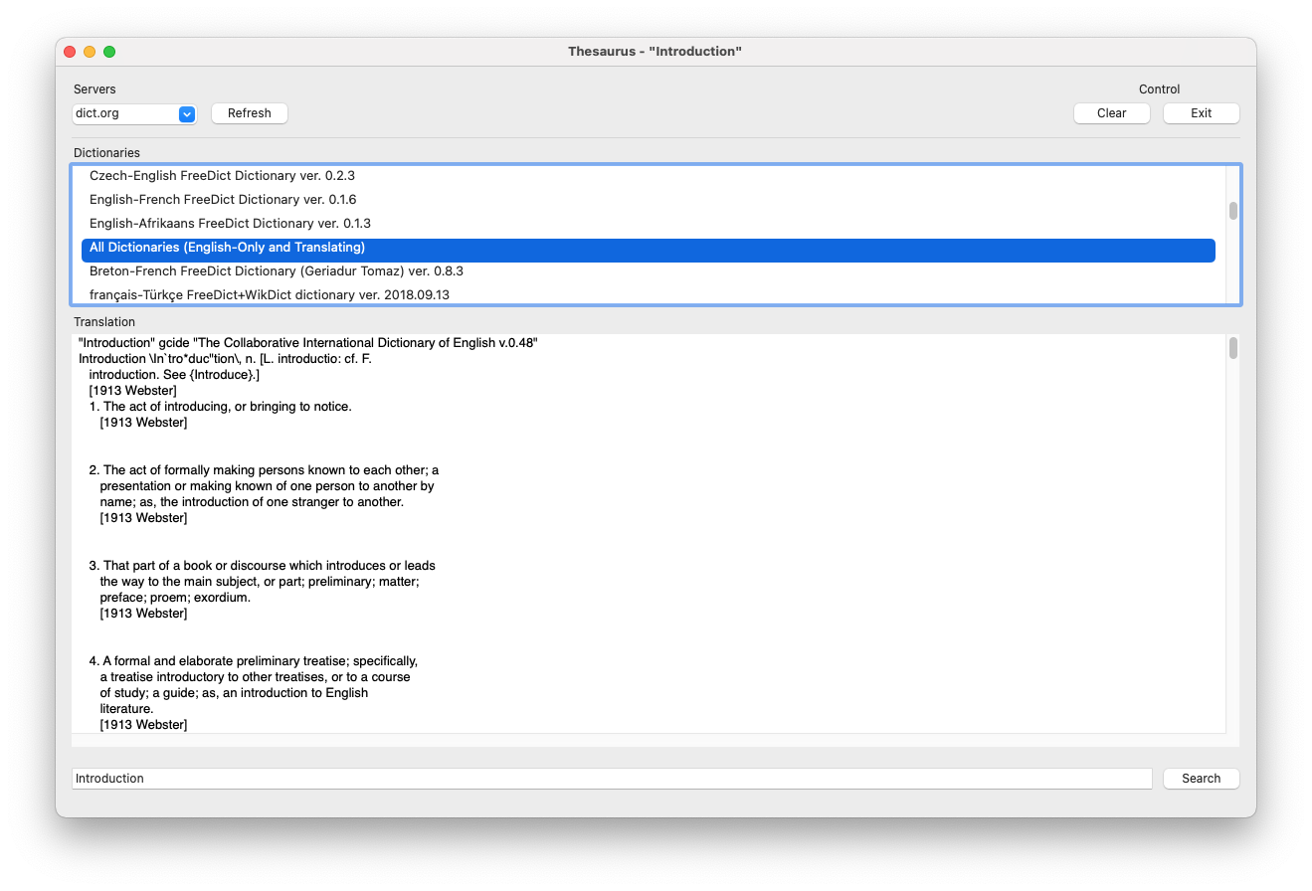Click the Dictionaries list scrollbar thumb
1312x891 pixels.
(x=1233, y=211)
